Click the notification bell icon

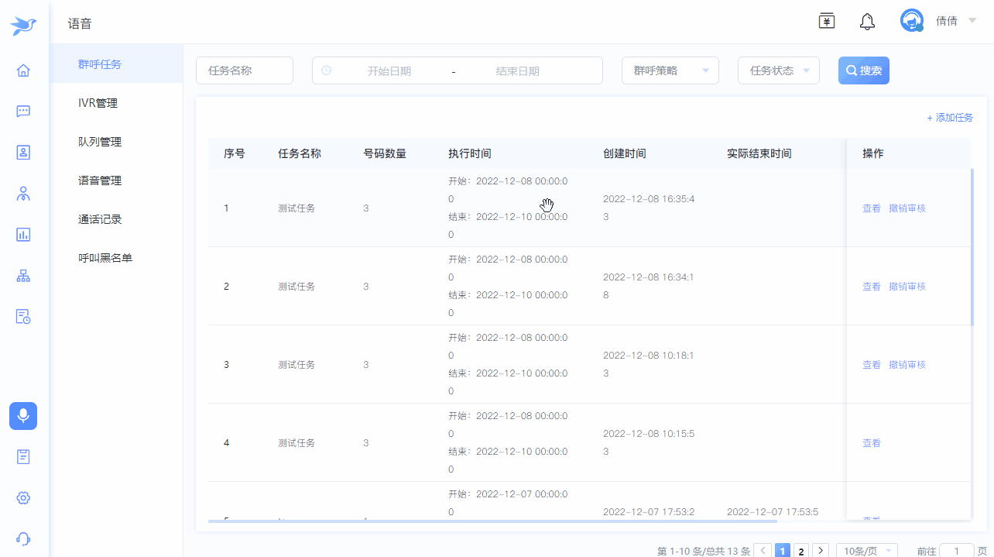click(867, 22)
